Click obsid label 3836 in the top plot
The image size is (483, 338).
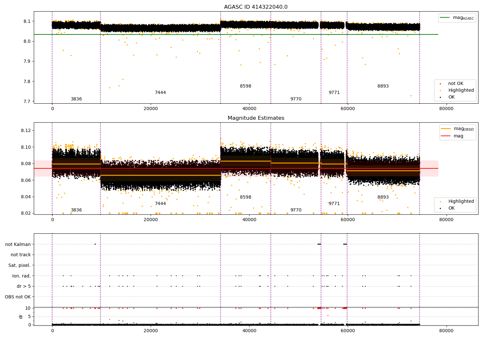[76, 99]
